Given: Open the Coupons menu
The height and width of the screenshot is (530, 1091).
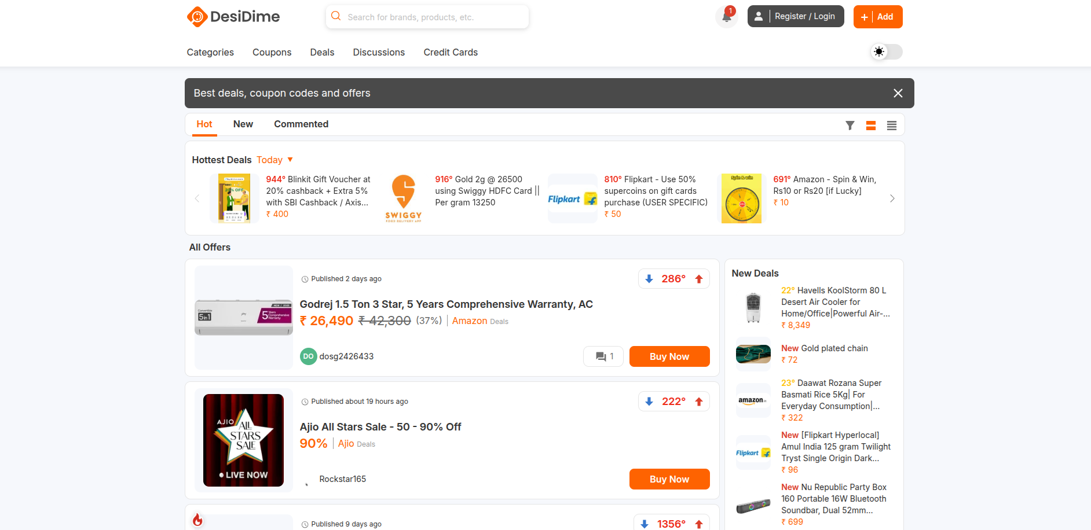Looking at the screenshot, I should 272,53.
